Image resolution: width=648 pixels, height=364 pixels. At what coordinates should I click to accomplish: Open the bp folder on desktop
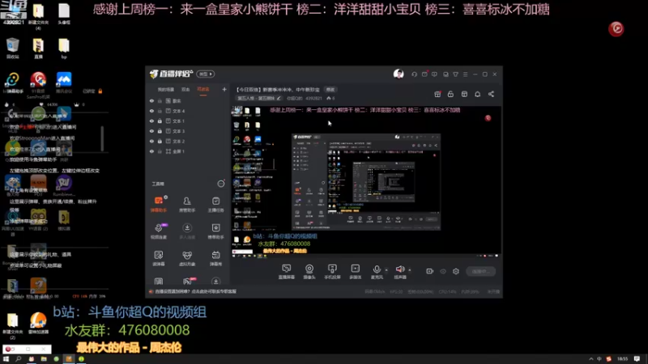[64, 49]
